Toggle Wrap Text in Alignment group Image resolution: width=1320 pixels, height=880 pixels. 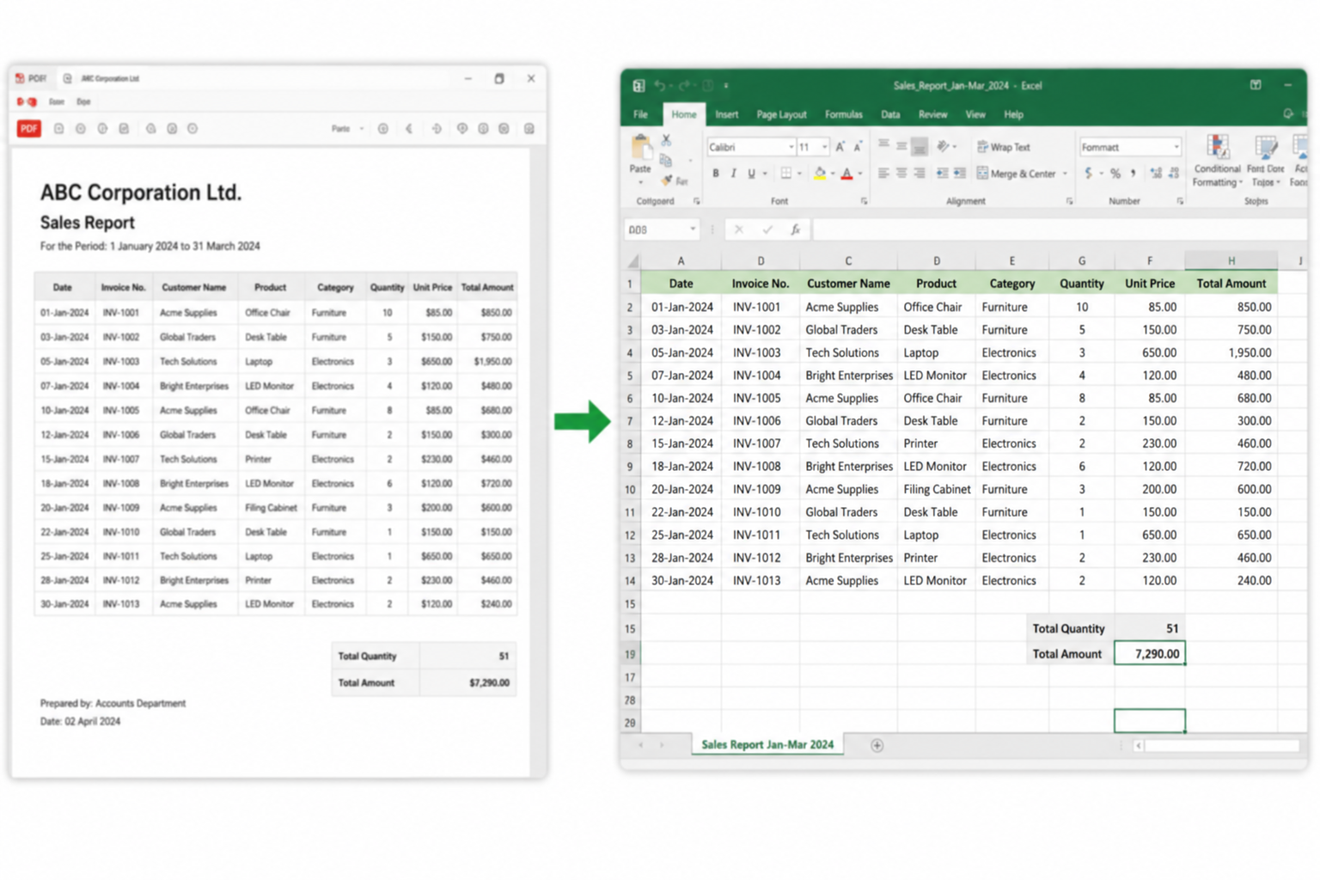click(x=1004, y=147)
